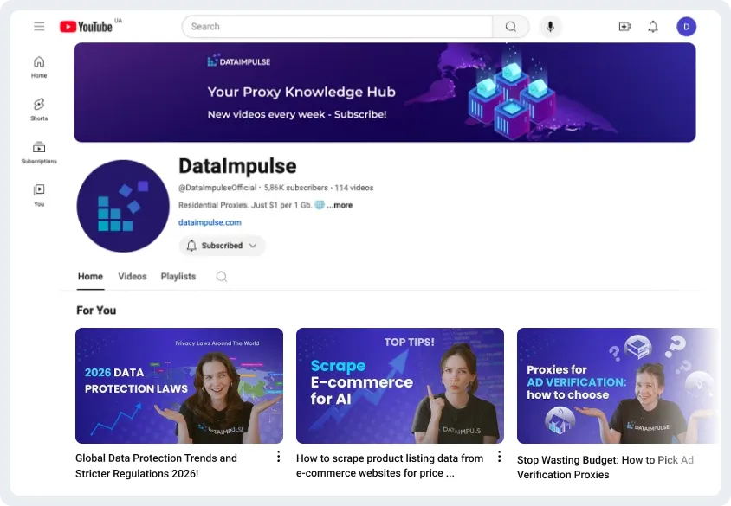Open the hamburger guide menu

click(39, 27)
